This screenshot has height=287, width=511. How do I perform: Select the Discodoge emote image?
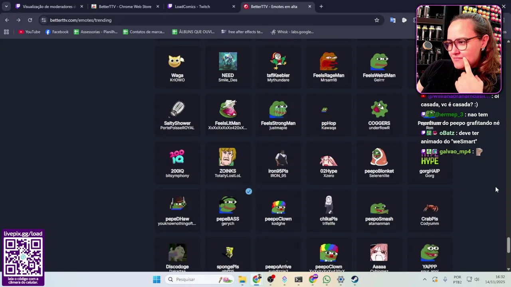click(x=177, y=252)
